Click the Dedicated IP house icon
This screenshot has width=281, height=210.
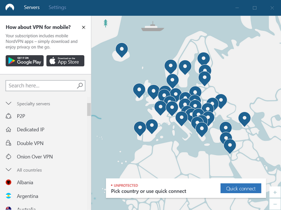coord(8,130)
